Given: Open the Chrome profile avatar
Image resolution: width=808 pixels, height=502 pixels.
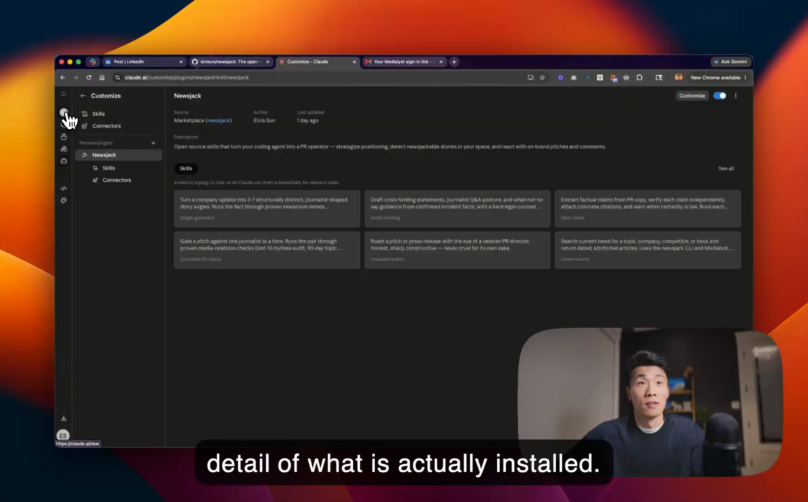Looking at the screenshot, I should [x=679, y=78].
